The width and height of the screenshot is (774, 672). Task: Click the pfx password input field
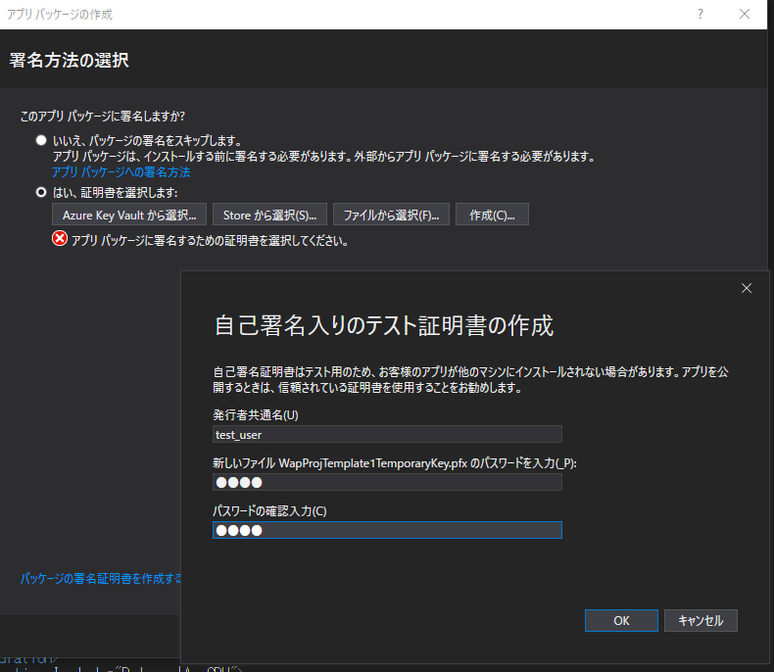pyautogui.click(x=387, y=482)
